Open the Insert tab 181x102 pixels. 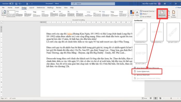point(17,8)
